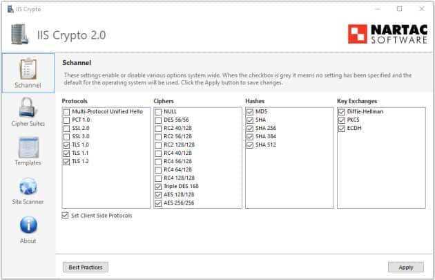Click the Nartac Software logo
Screen dimensions: 435x280
click(x=387, y=34)
